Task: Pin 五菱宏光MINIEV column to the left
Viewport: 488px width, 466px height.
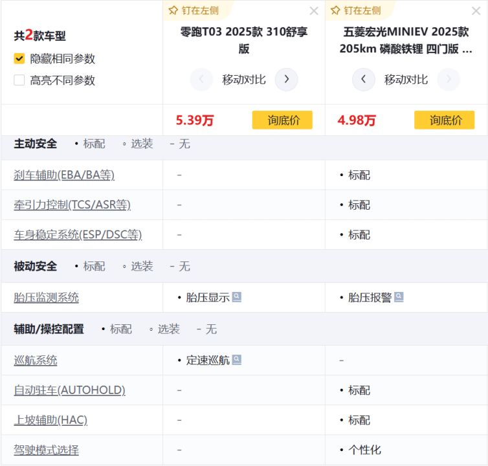Action: point(356,10)
